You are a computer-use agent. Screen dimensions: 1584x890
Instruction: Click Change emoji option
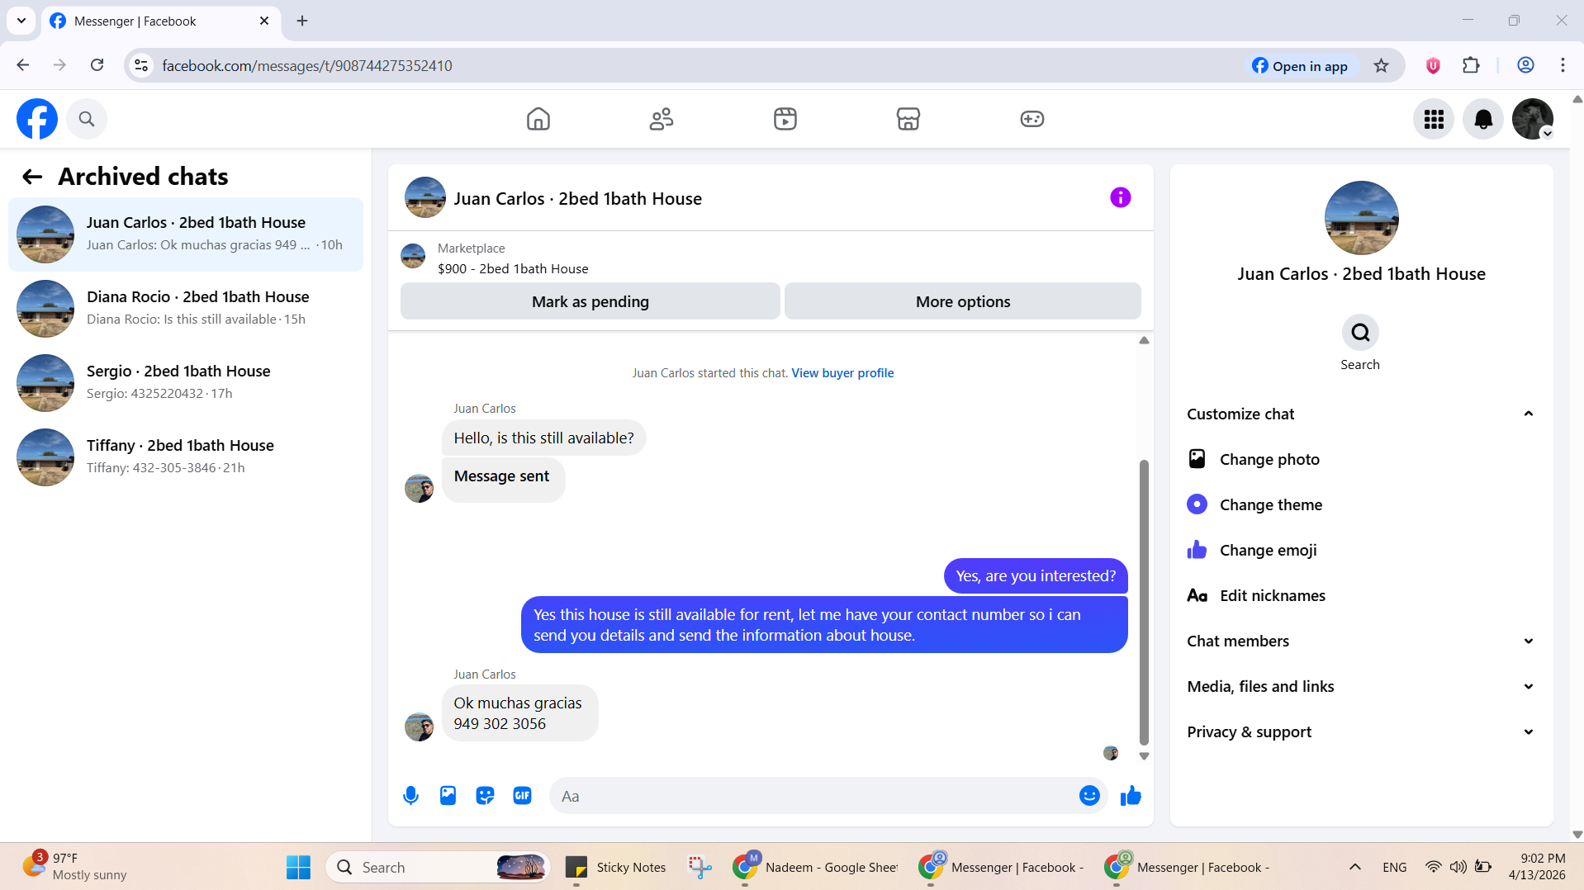tap(1361, 550)
